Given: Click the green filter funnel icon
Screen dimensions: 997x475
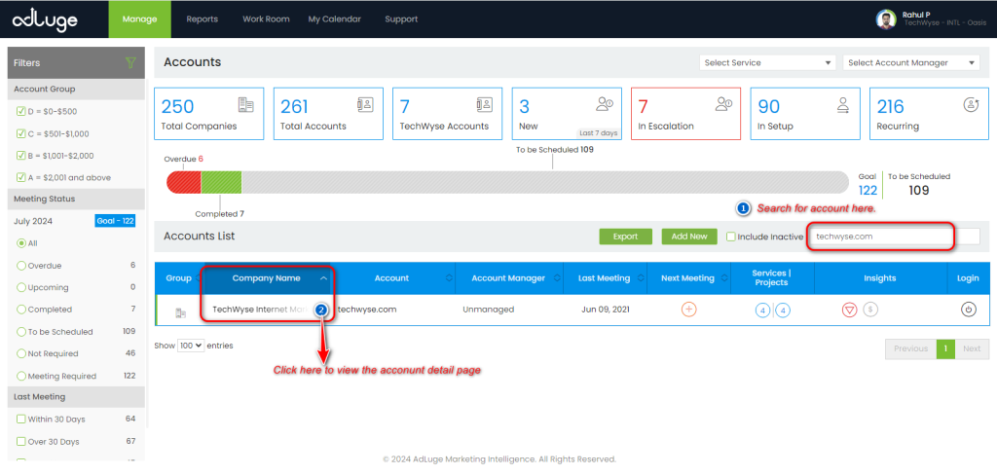Looking at the screenshot, I should (130, 63).
